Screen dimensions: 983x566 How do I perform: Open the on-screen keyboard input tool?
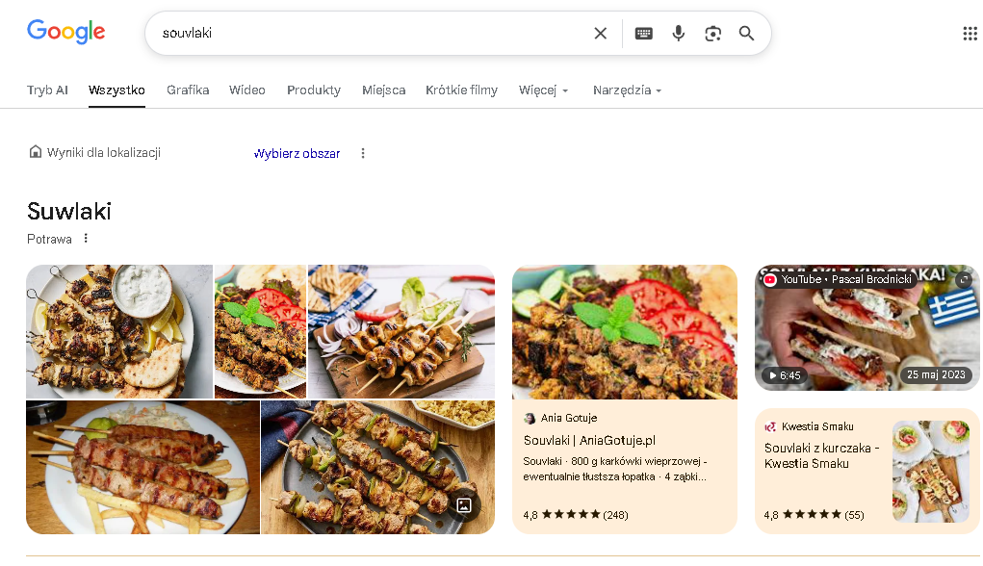click(x=644, y=34)
